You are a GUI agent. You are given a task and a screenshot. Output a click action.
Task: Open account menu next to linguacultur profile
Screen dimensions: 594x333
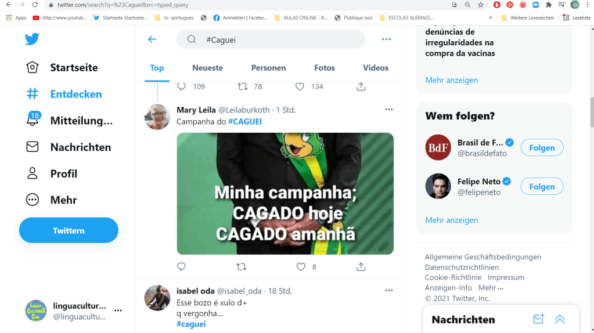tap(118, 311)
